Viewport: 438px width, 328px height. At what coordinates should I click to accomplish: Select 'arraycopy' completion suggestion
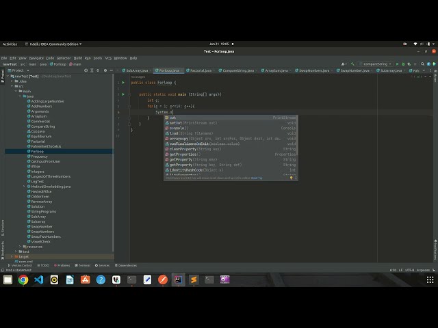[231, 139]
